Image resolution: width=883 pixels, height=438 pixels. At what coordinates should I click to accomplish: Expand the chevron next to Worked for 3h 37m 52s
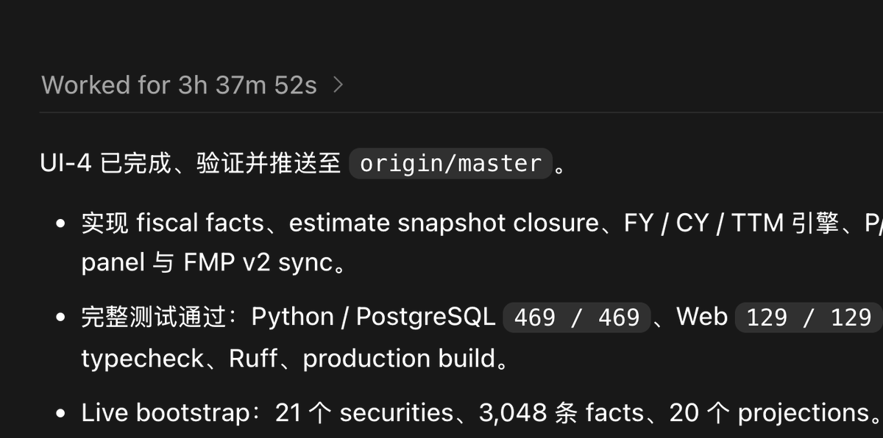click(x=338, y=85)
